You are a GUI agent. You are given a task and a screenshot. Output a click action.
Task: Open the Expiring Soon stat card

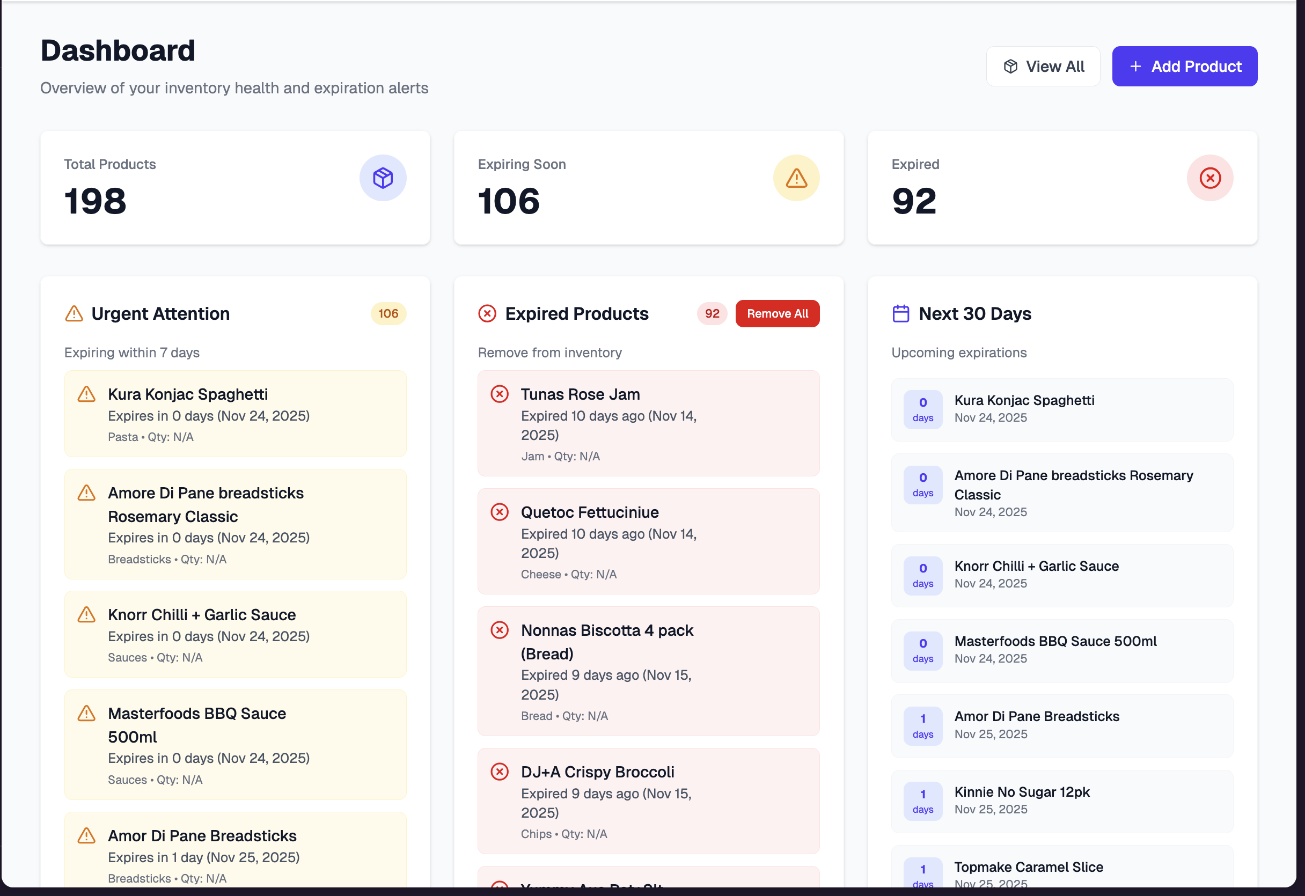click(649, 187)
